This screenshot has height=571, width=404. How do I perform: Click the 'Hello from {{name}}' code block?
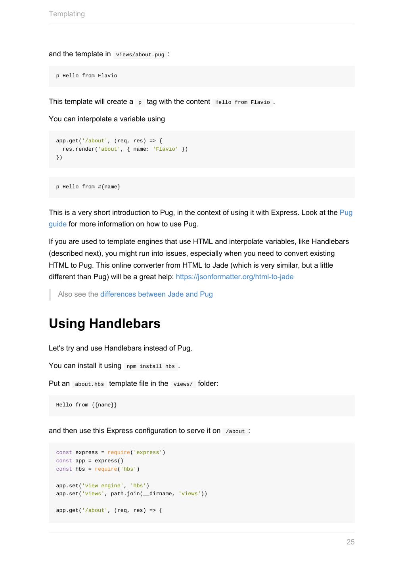[86, 405]
